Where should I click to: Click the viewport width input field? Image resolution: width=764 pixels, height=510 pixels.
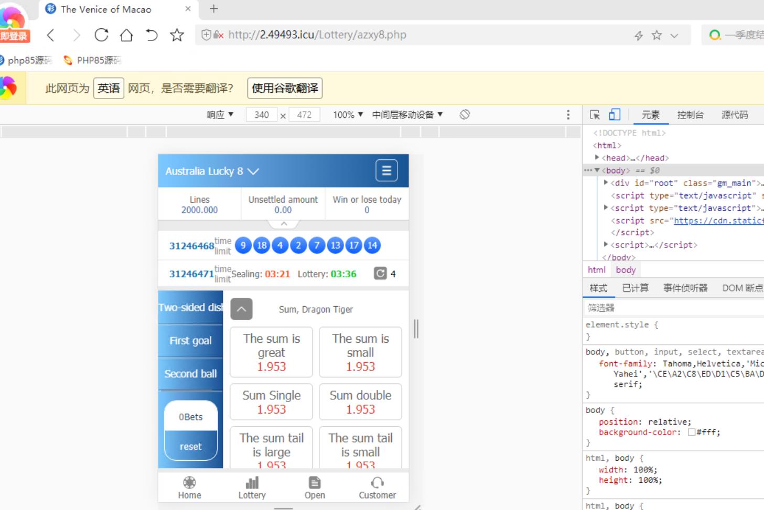click(261, 115)
